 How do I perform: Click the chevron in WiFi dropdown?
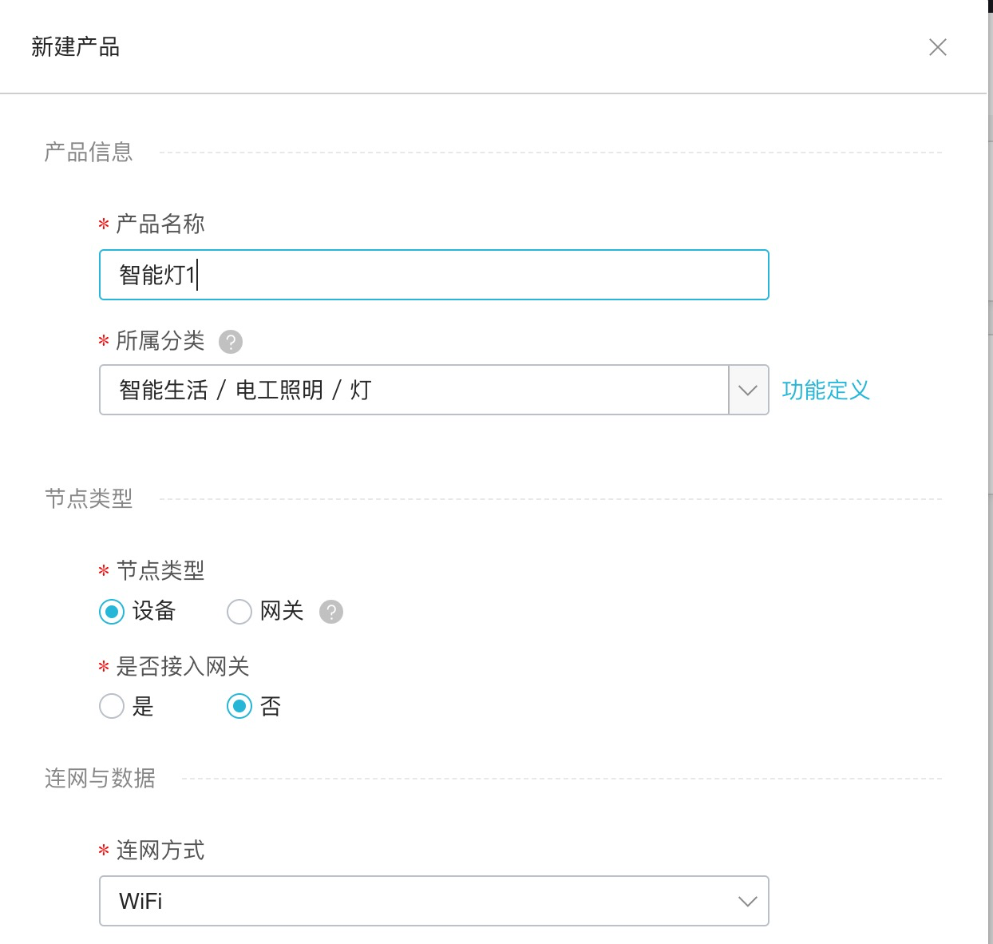pyautogui.click(x=748, y=901)
